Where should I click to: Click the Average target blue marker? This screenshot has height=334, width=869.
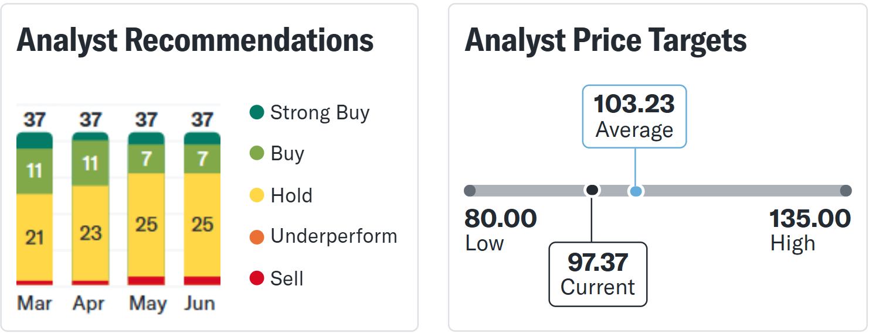[x=636, y=191]
